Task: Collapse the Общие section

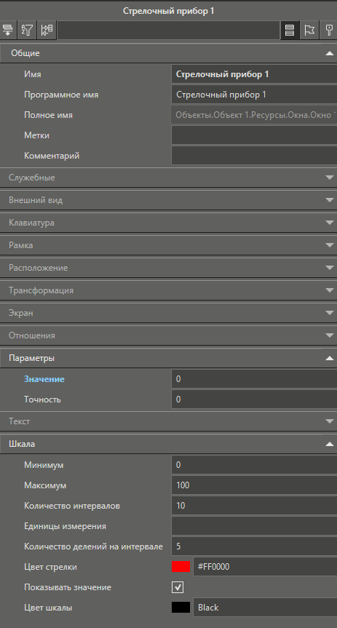Action: pyautogui.click(x=330, y=53)
